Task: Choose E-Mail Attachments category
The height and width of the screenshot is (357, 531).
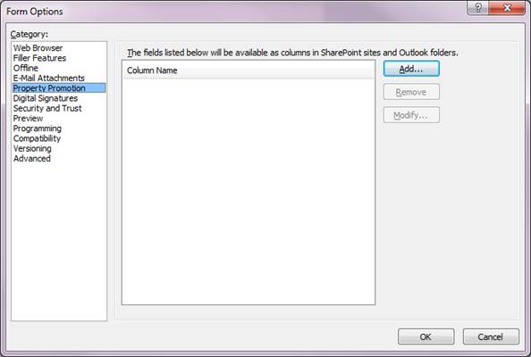Action: point(49,79)
